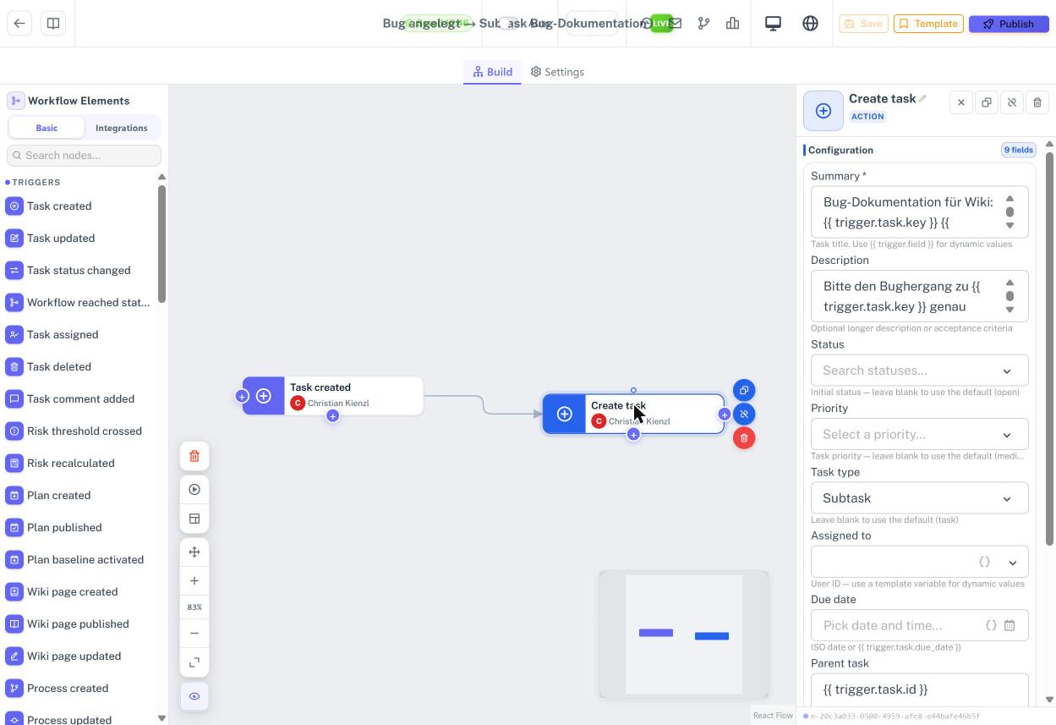Click the auto-layout icon on canvas toolbar
1056x725 pixels.
click(x=194, y=519)
